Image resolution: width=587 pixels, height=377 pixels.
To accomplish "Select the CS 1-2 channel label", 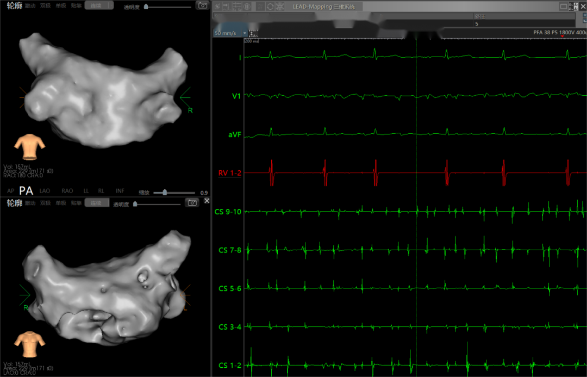I will pyautogui.click(x=230, y=366).
